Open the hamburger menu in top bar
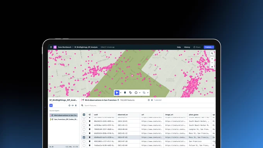 (51, 47)
